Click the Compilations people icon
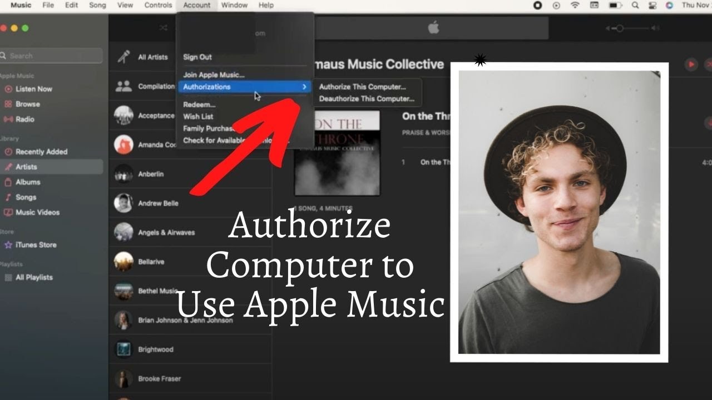This screenshot has height=400, width=712. coord(123,86)
